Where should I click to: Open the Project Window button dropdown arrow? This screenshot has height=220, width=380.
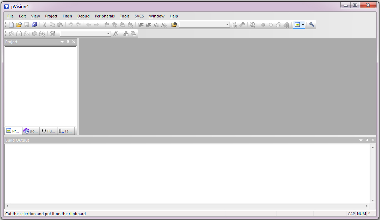303,25
